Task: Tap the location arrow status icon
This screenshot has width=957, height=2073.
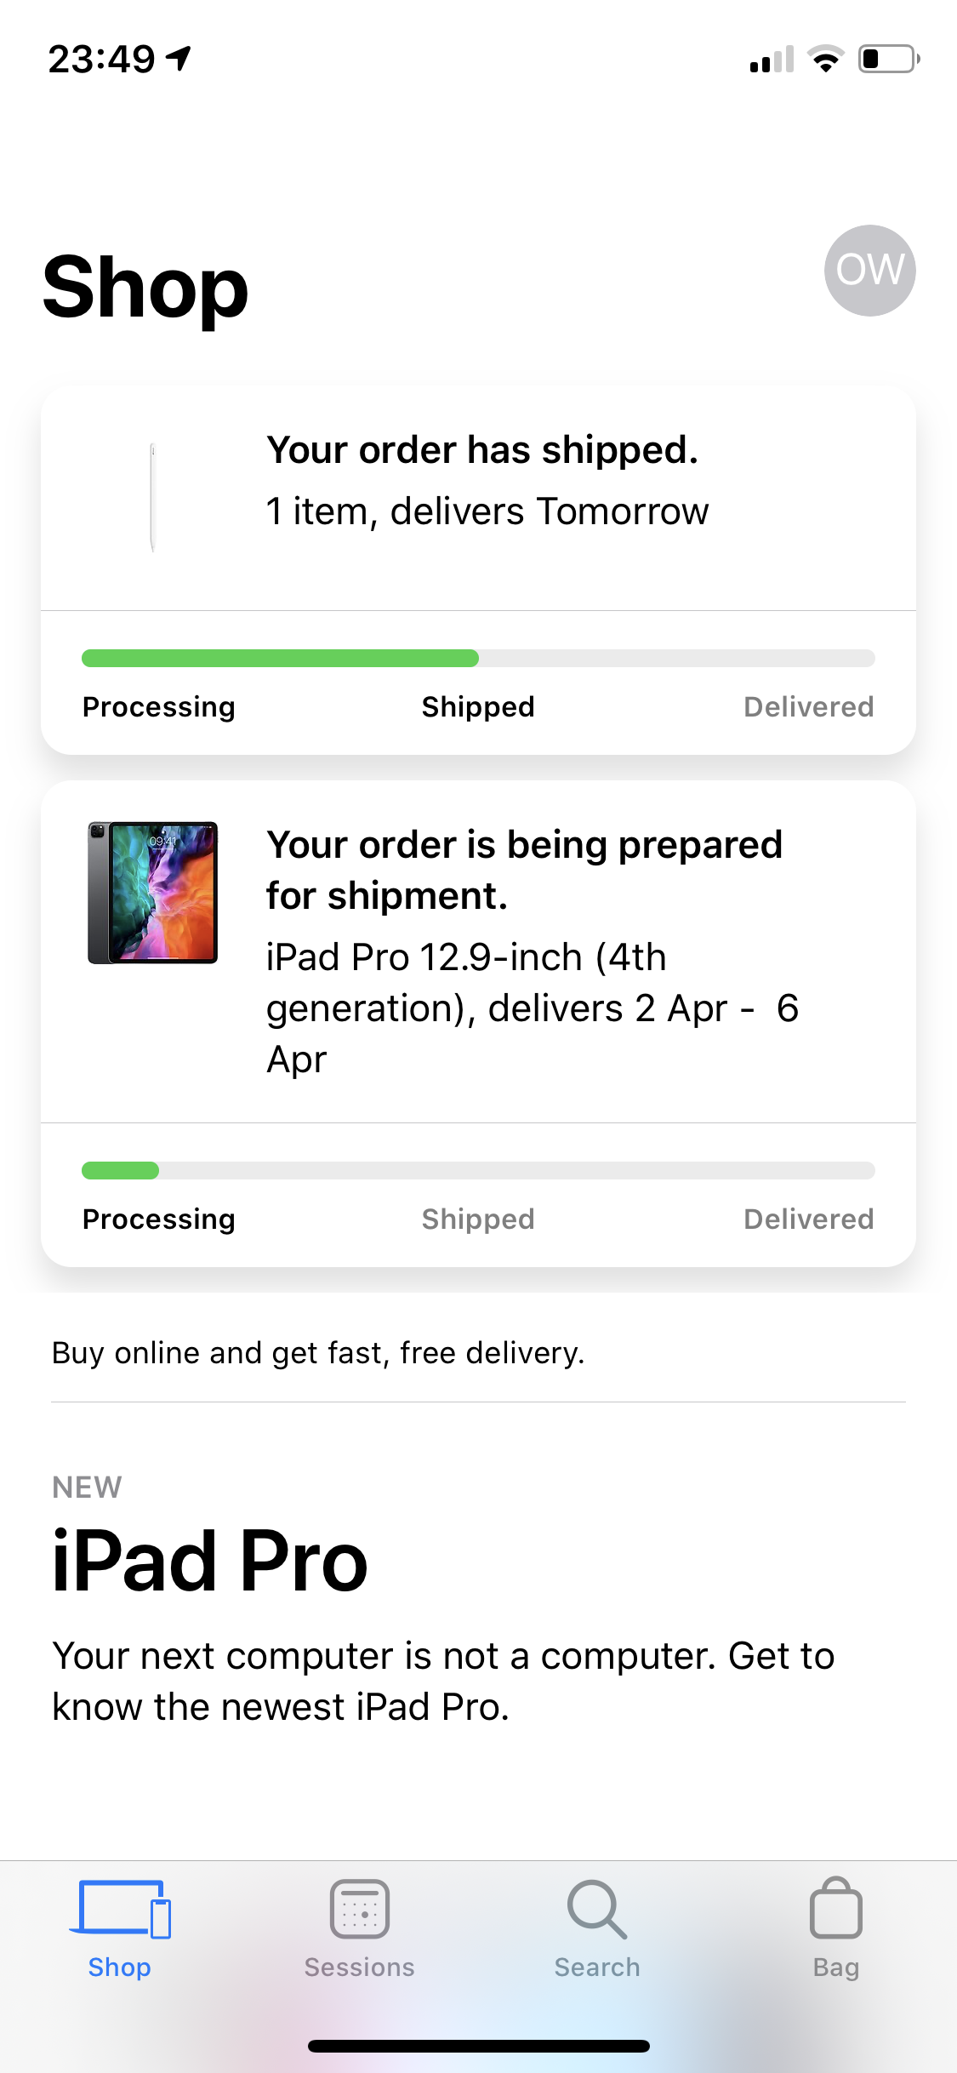Action: pos(179,58)
